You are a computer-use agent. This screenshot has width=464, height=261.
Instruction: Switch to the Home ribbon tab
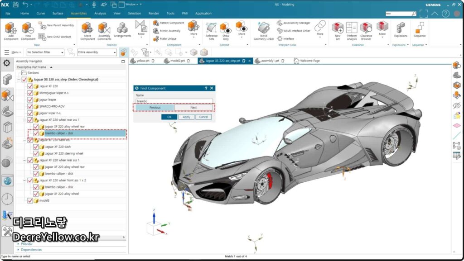pyautogui.click(x=24, y=14)
